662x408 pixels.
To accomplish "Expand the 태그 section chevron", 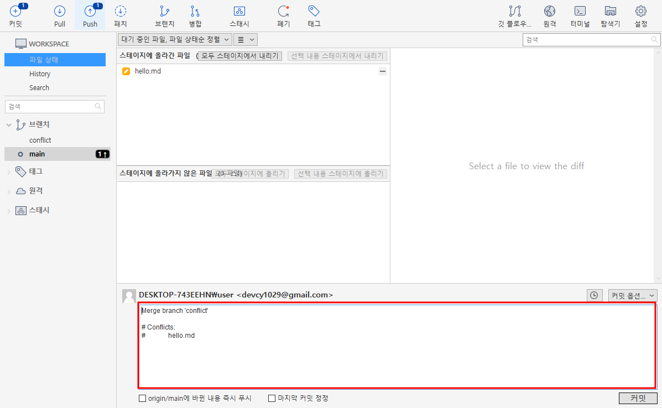I will [x=9, y=172].
